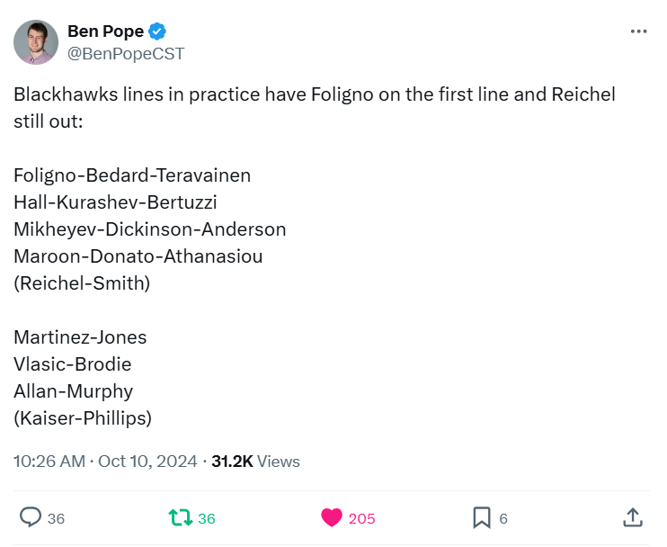667x547 pixels.
Task: Click the reply count 36
Action: pyautogui.click(x=56, y=518)
